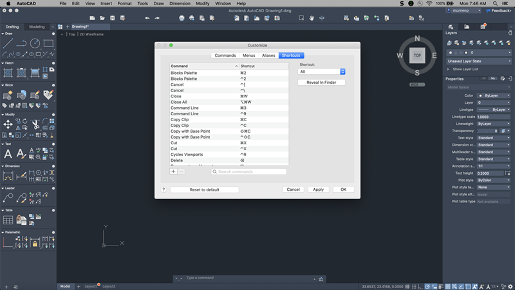Viewport: 515px width, 290px height.
Task: Select the Move tool in Modify panel
Action: [8, 124]
